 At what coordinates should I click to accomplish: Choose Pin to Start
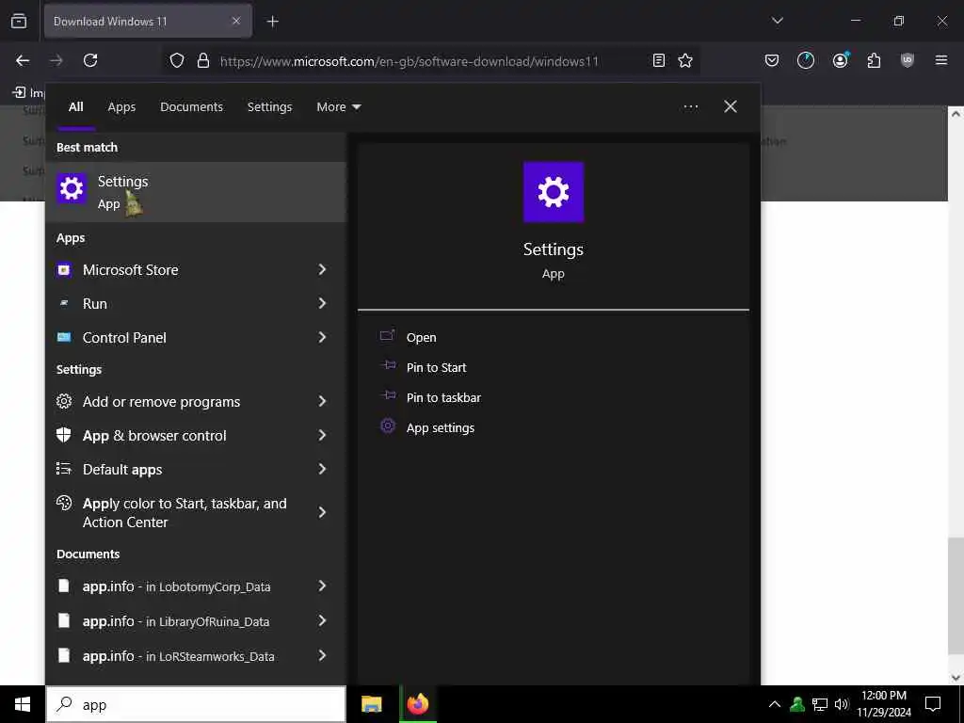click(436, 368)
